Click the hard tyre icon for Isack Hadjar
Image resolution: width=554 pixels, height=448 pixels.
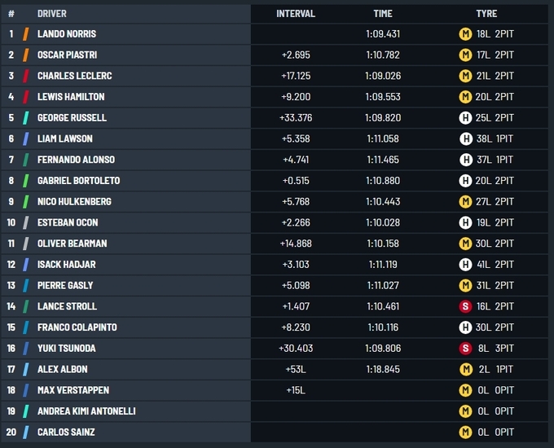(x=465, y=265)
